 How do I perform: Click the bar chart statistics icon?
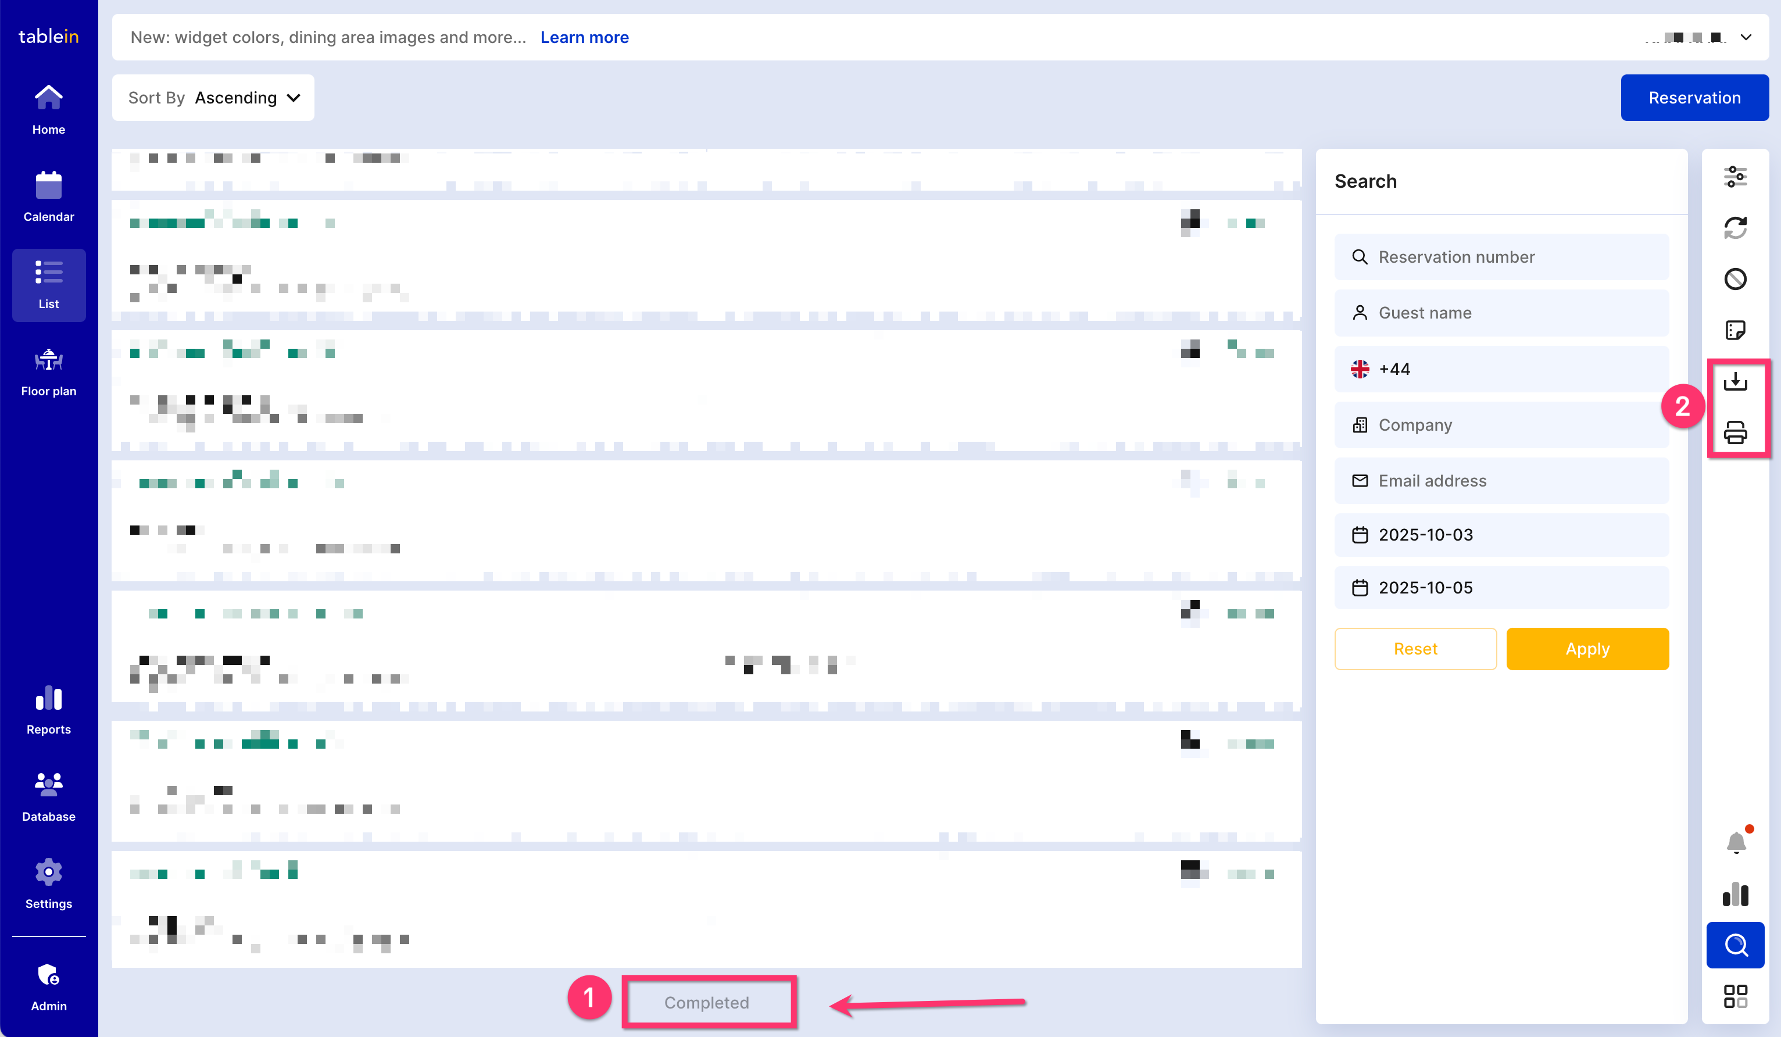[1735, 894]
